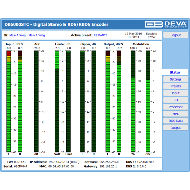Click the netmask 255.255.255.0
The height and width of the screenshot is (190, 190).
(109, 162)
